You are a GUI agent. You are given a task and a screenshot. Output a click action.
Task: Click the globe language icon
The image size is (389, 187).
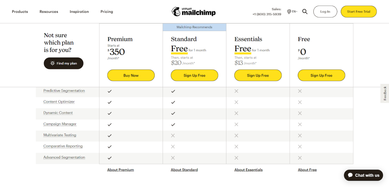(x=289, y=12)
